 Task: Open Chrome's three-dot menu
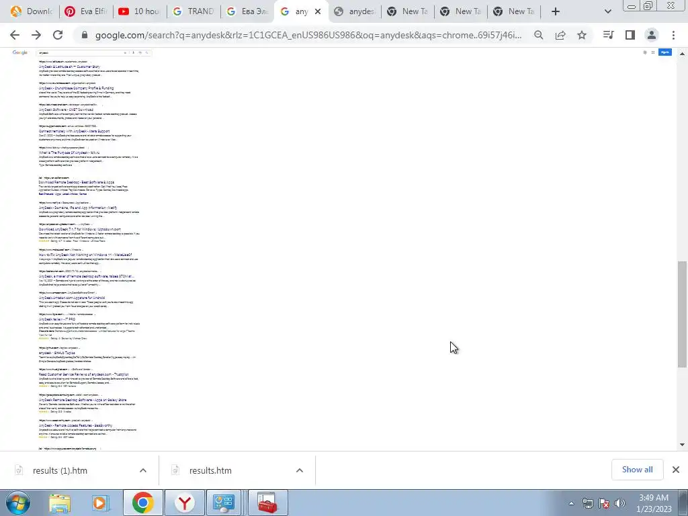tap(673, 35)
